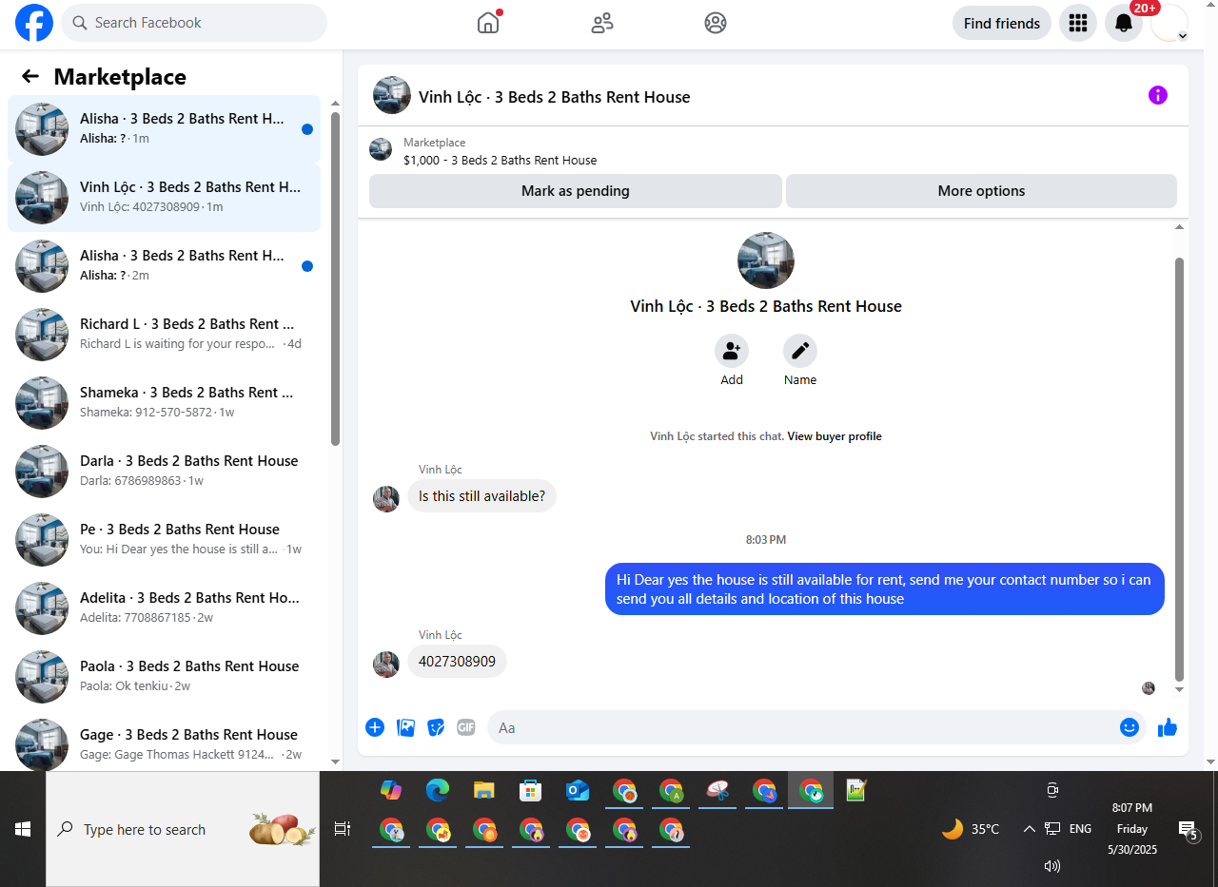The image size is (1218, 887).
Task: Open the Friends icon in top navigation
Action: click(x=602, y=23)
